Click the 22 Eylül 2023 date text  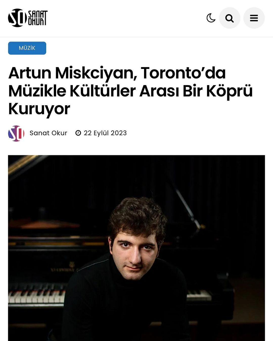tap(105, 133)
